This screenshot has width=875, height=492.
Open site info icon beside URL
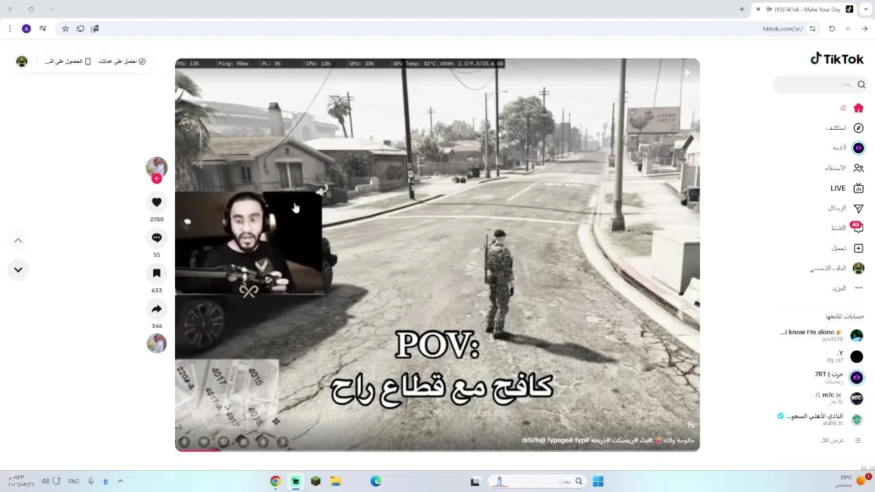point(812,29)
